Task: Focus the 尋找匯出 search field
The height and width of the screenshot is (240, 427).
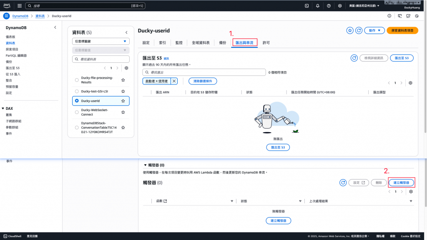Action: pos(204,72)
